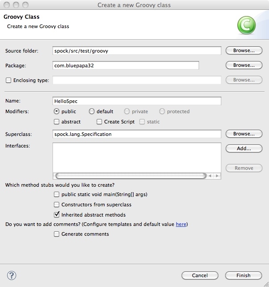Browse for the Package

coord(244,65)
